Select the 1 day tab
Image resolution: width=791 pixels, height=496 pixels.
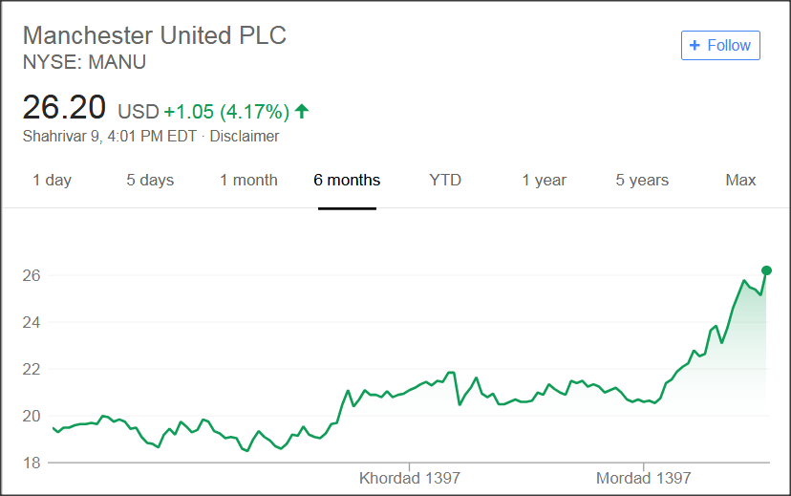point(52,180)
